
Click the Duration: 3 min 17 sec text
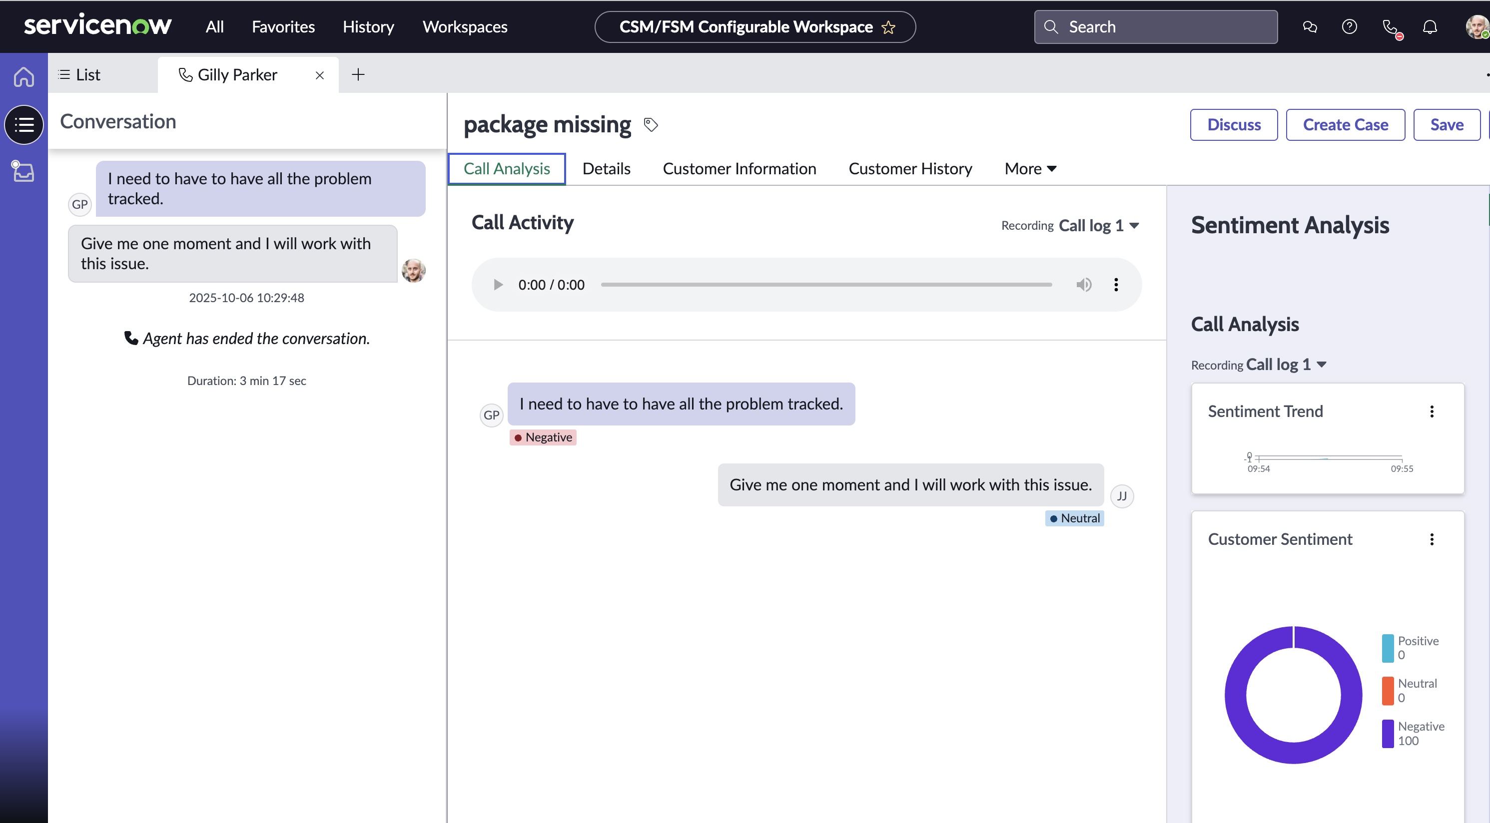click(246, 381)
